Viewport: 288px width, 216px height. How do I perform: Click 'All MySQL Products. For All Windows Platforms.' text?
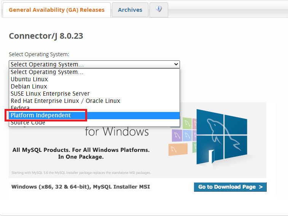(81, 150)
